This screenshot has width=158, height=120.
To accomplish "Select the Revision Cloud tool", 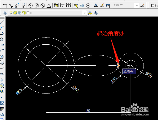I will pyautogui.click(x=2, y=62).
